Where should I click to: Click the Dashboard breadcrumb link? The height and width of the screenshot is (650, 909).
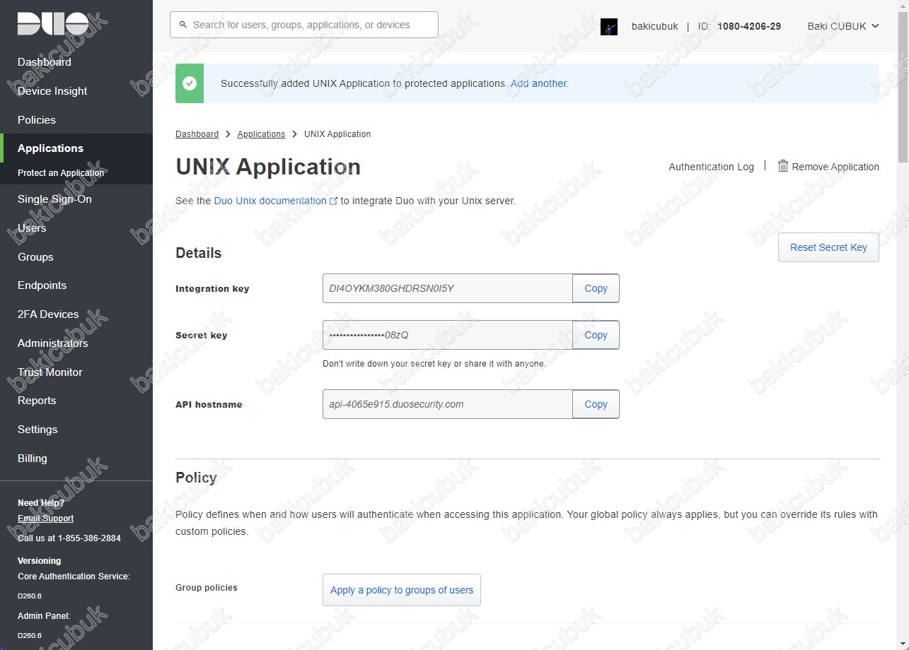pyautogui.click(x=197, y=134)
